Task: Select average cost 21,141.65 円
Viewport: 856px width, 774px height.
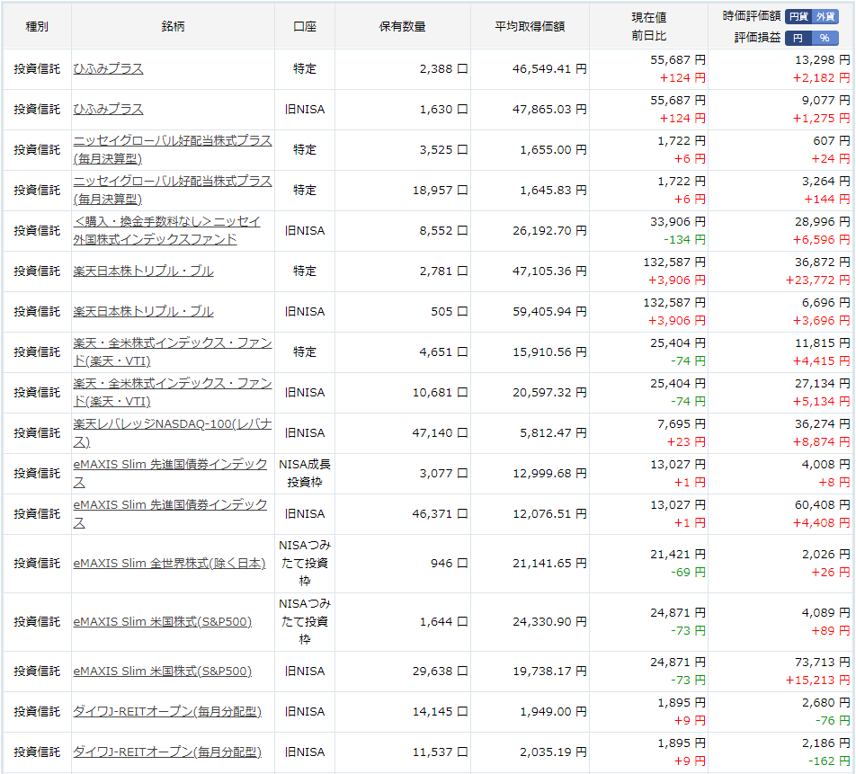Action: point(549,564)
